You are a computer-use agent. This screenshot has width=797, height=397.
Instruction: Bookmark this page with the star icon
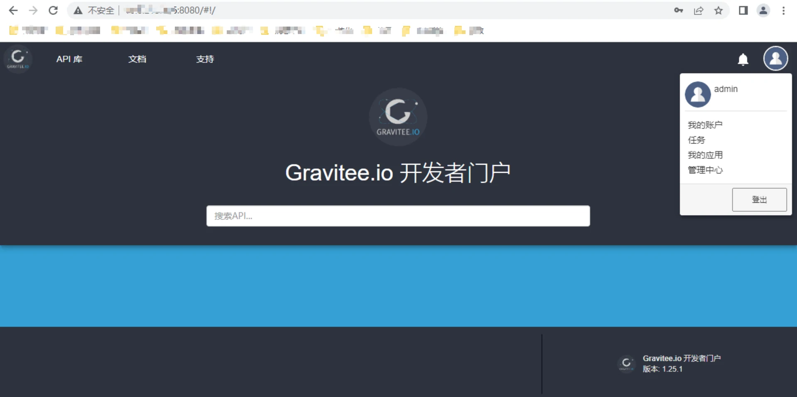[719, 10]
